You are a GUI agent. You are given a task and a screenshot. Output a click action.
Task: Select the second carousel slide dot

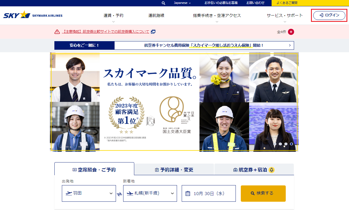pos(280,144)
